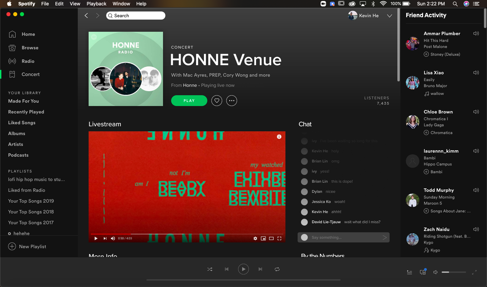Mute Spotify volume with the speaker icon
Viewport: 487px width, 287px height.
pyautogui.click(x=436, y=272)
